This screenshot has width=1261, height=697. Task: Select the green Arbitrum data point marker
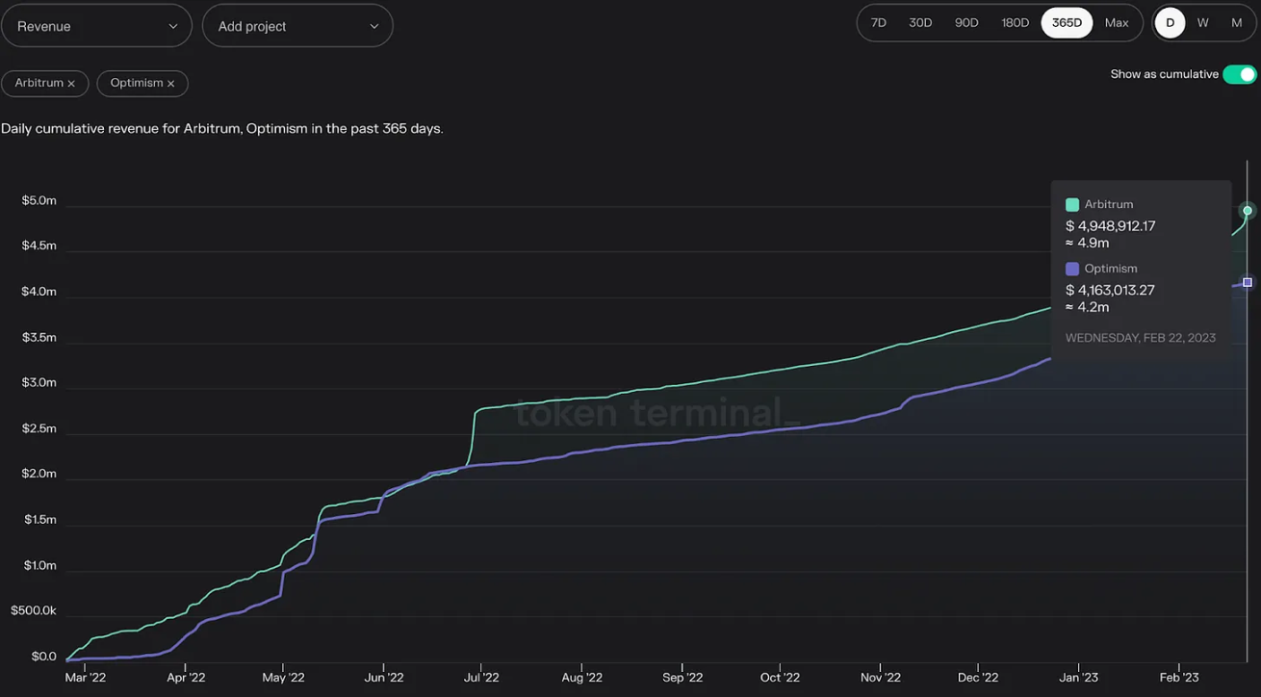click(1247, 210)
